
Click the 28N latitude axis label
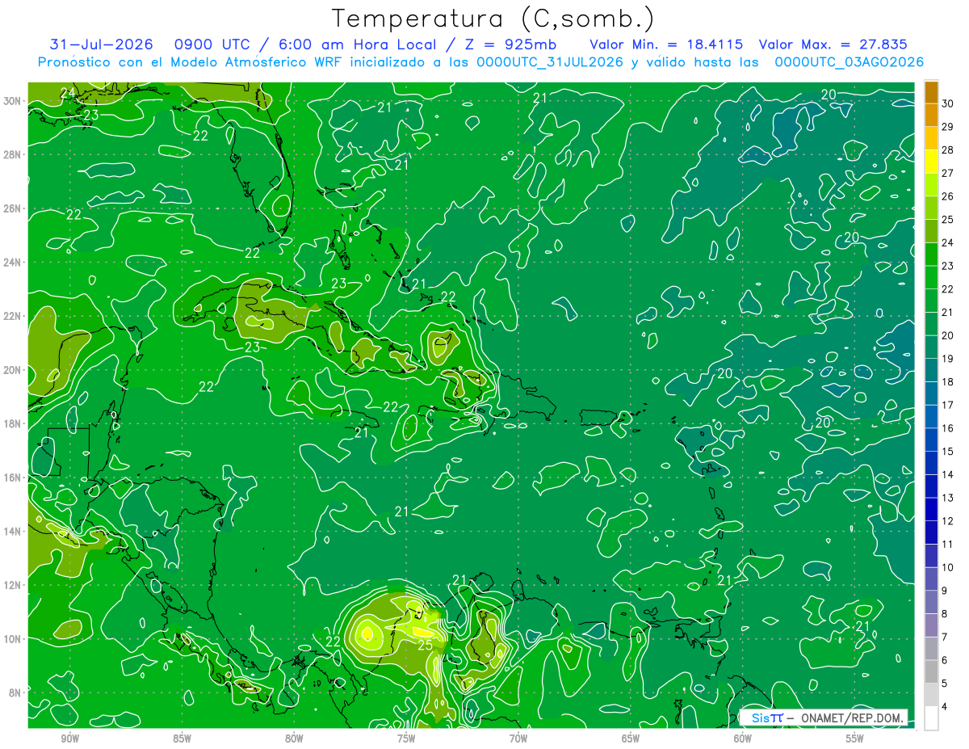pyautogui.click(x=14, y=154)
